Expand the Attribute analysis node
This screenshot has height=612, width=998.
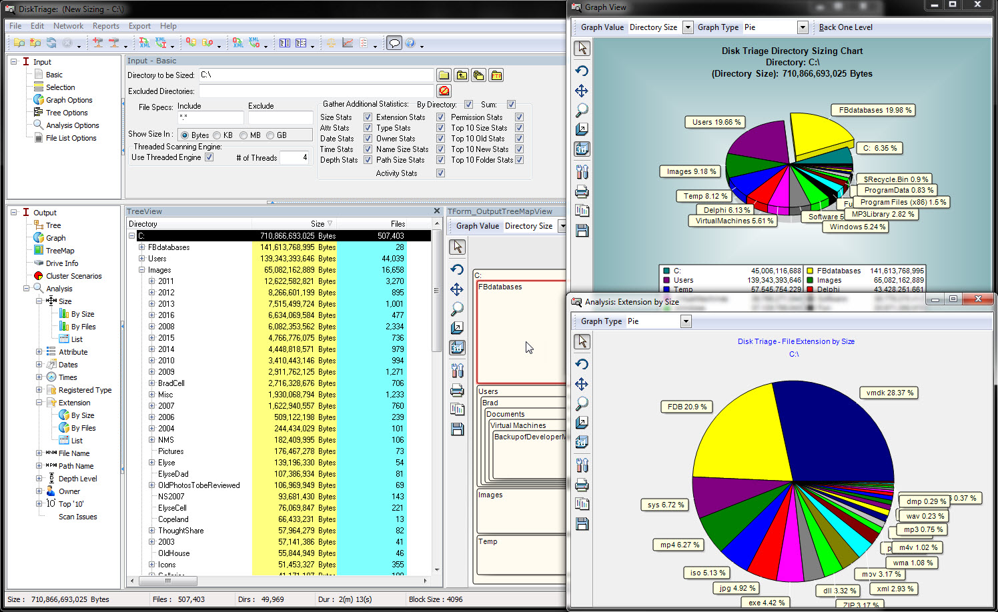(39, 352)
